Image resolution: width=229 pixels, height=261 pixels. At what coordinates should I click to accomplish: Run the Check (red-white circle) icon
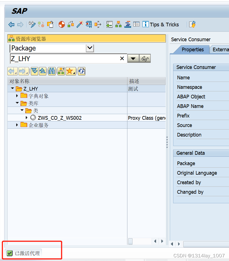(x=62, y=24)
